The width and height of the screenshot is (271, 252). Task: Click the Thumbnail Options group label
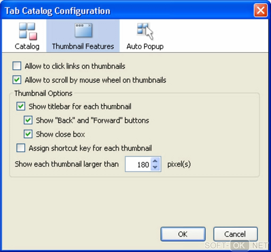pos(43,94)
